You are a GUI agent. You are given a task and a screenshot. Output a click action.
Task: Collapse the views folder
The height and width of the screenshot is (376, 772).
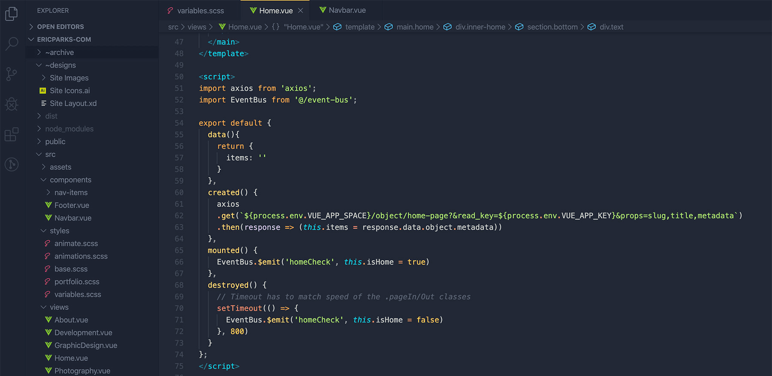pyautogui.click(x=44, y=307)
